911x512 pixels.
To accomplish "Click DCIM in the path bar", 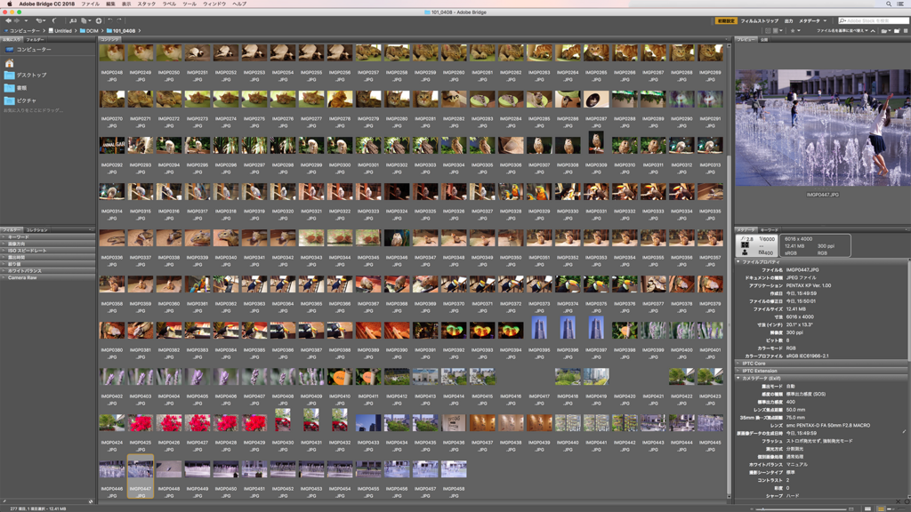I will [92, 31].
